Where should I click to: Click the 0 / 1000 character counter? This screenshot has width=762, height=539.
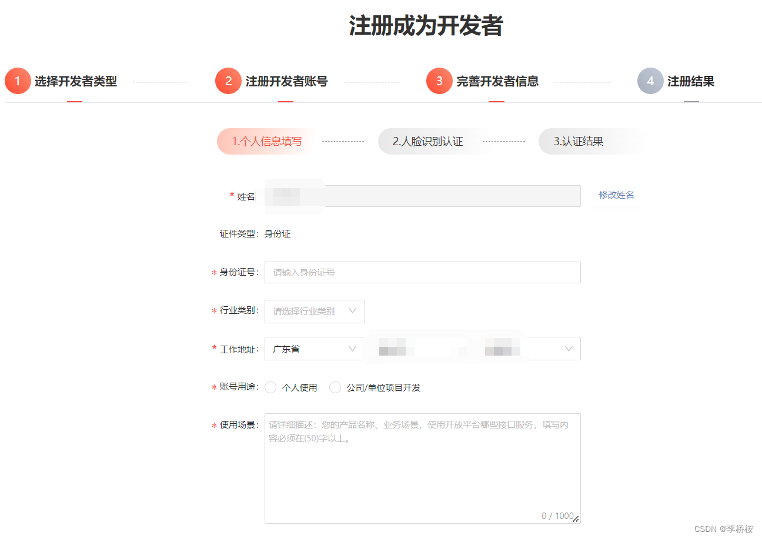(557, 516)
